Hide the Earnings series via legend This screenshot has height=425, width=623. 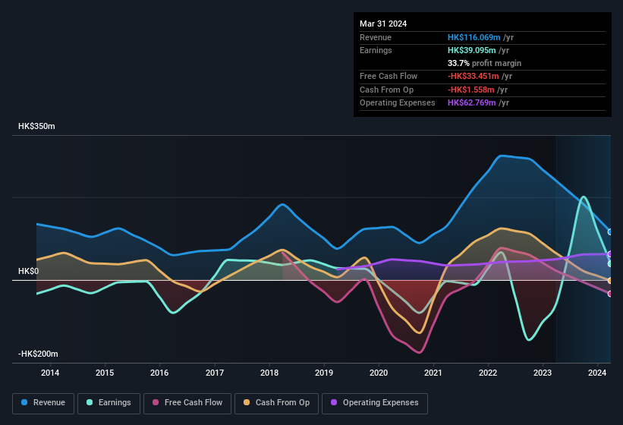pos(109,403)
